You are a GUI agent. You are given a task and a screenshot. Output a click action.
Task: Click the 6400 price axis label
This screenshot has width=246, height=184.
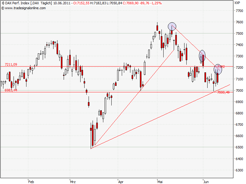pyautogui.click(x=240, y=159)
